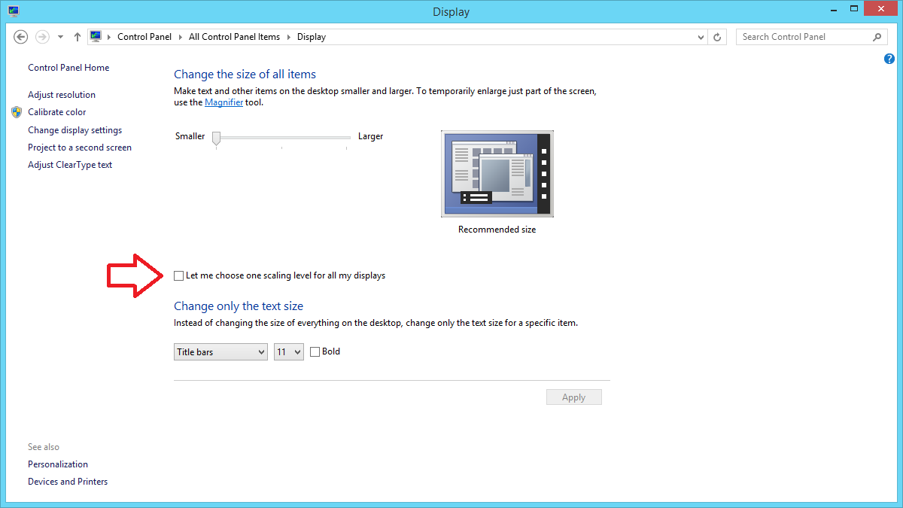Open Project to a second screen
This screenshot has width=903, height=508.
click(80, 148)
